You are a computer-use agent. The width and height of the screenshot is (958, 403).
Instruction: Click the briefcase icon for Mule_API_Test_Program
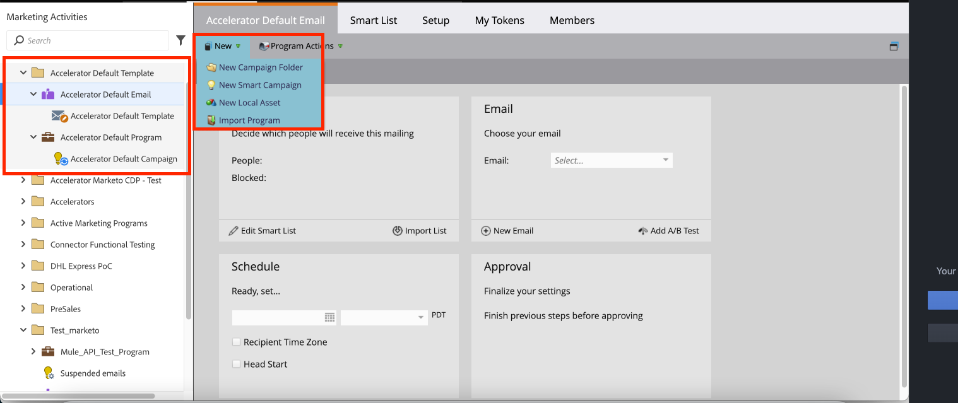coord(48,352)
